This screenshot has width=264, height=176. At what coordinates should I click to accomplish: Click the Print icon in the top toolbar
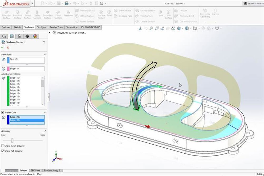point(66,3)
